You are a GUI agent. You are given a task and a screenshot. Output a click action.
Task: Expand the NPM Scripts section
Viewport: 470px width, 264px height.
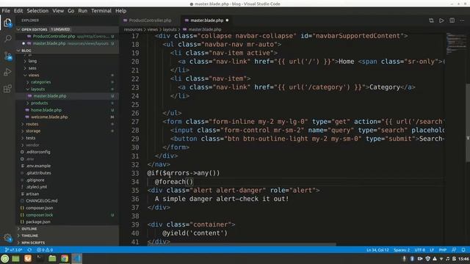(x=68, y=243)
